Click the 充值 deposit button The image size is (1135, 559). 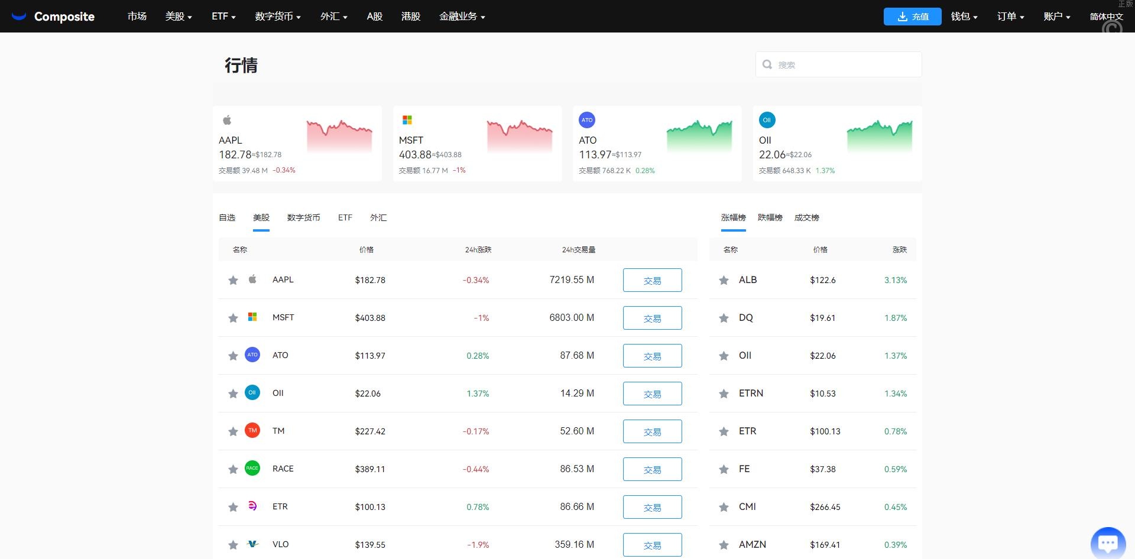pyautogui.click(x=912, y=16)
